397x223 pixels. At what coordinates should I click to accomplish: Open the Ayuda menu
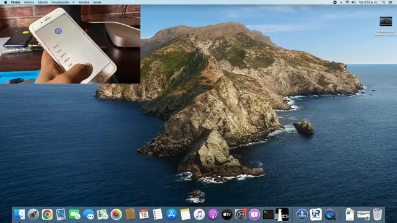point(97,2)
